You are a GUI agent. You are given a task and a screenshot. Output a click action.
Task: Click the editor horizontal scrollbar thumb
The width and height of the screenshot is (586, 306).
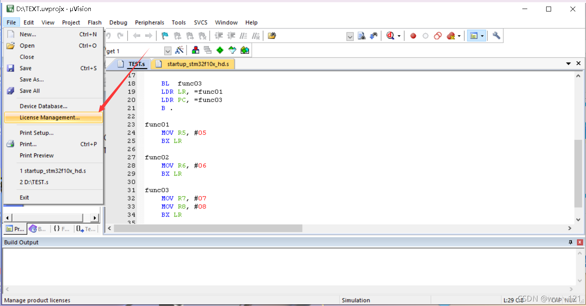pos(208,228)
